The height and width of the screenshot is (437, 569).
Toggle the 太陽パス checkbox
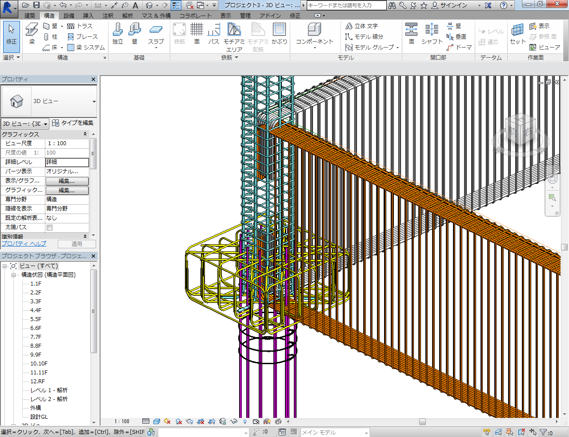[x=50, y=227]
